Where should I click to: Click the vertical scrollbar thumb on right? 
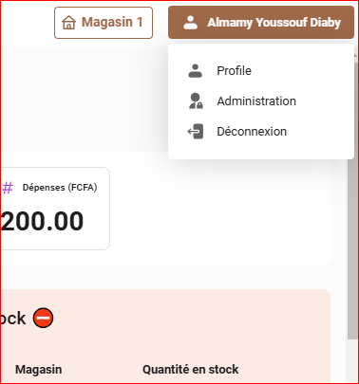click(x=352, y=201)
